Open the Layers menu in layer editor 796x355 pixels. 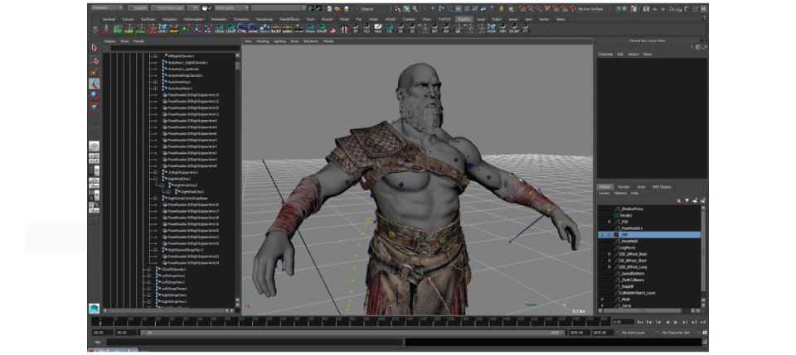tap(604, 193)
